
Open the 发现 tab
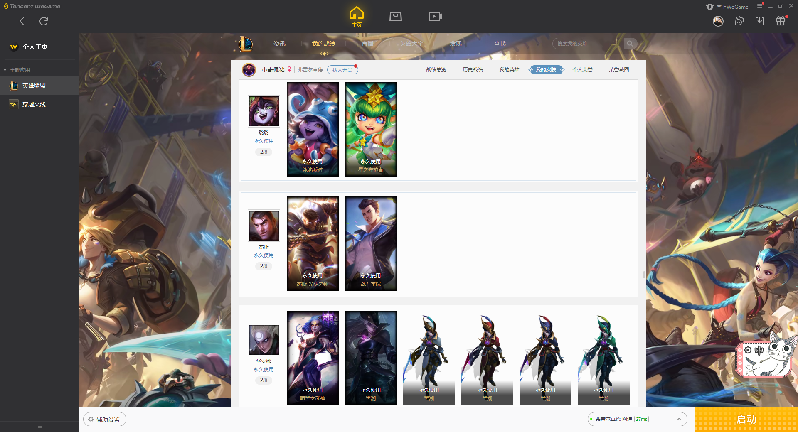pyautogui.click(x=456, y=44)
